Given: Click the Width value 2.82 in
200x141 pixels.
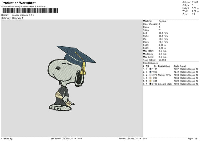Looking at the screenshot, I should click(x=195, y=11).
